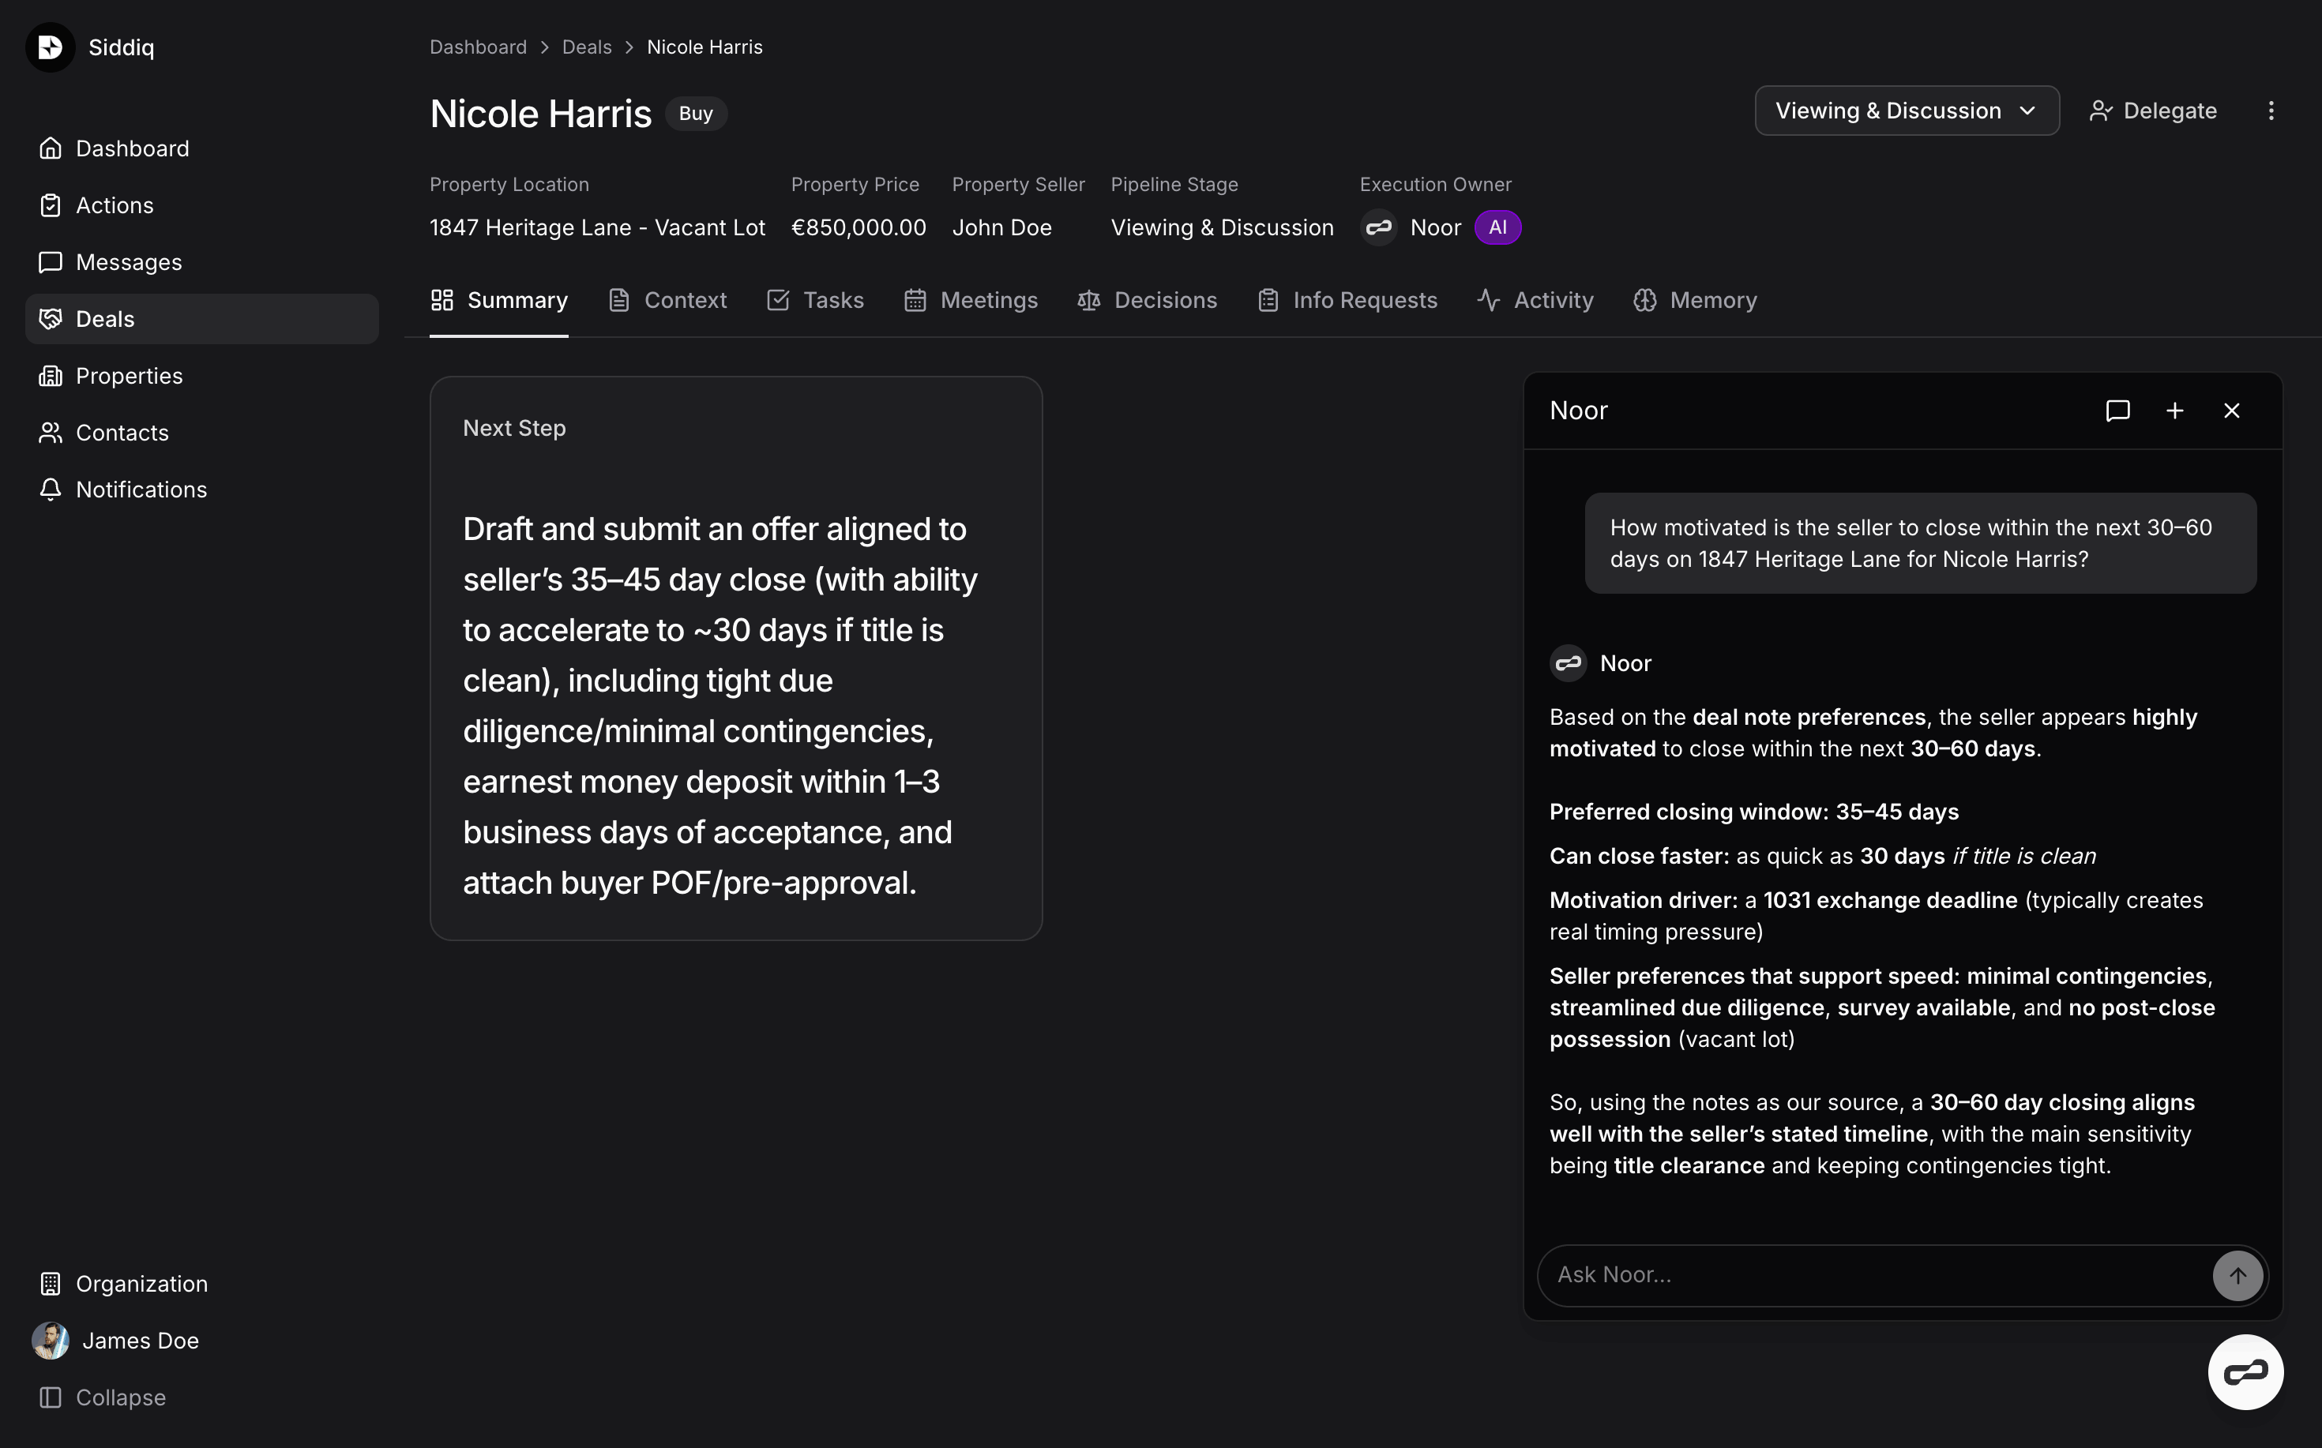The image size is (2322, 1448).
Task: Click the Ask Noor input field
Action: 1868,1274
